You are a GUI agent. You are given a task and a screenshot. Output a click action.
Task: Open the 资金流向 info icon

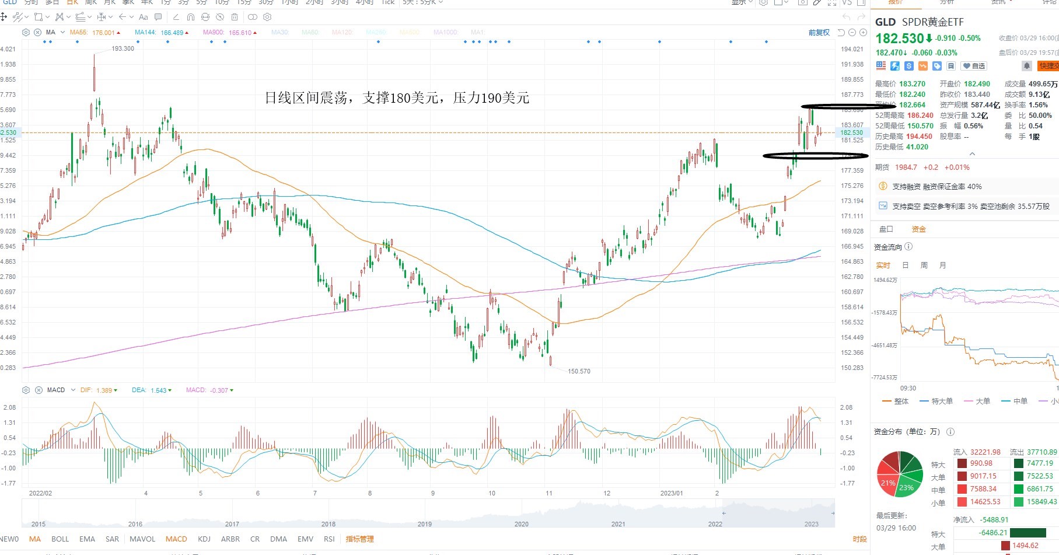[908, 247]
